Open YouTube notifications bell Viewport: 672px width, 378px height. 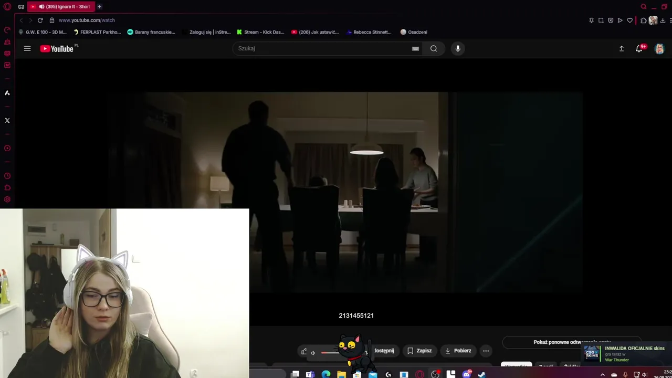(640, 48)
